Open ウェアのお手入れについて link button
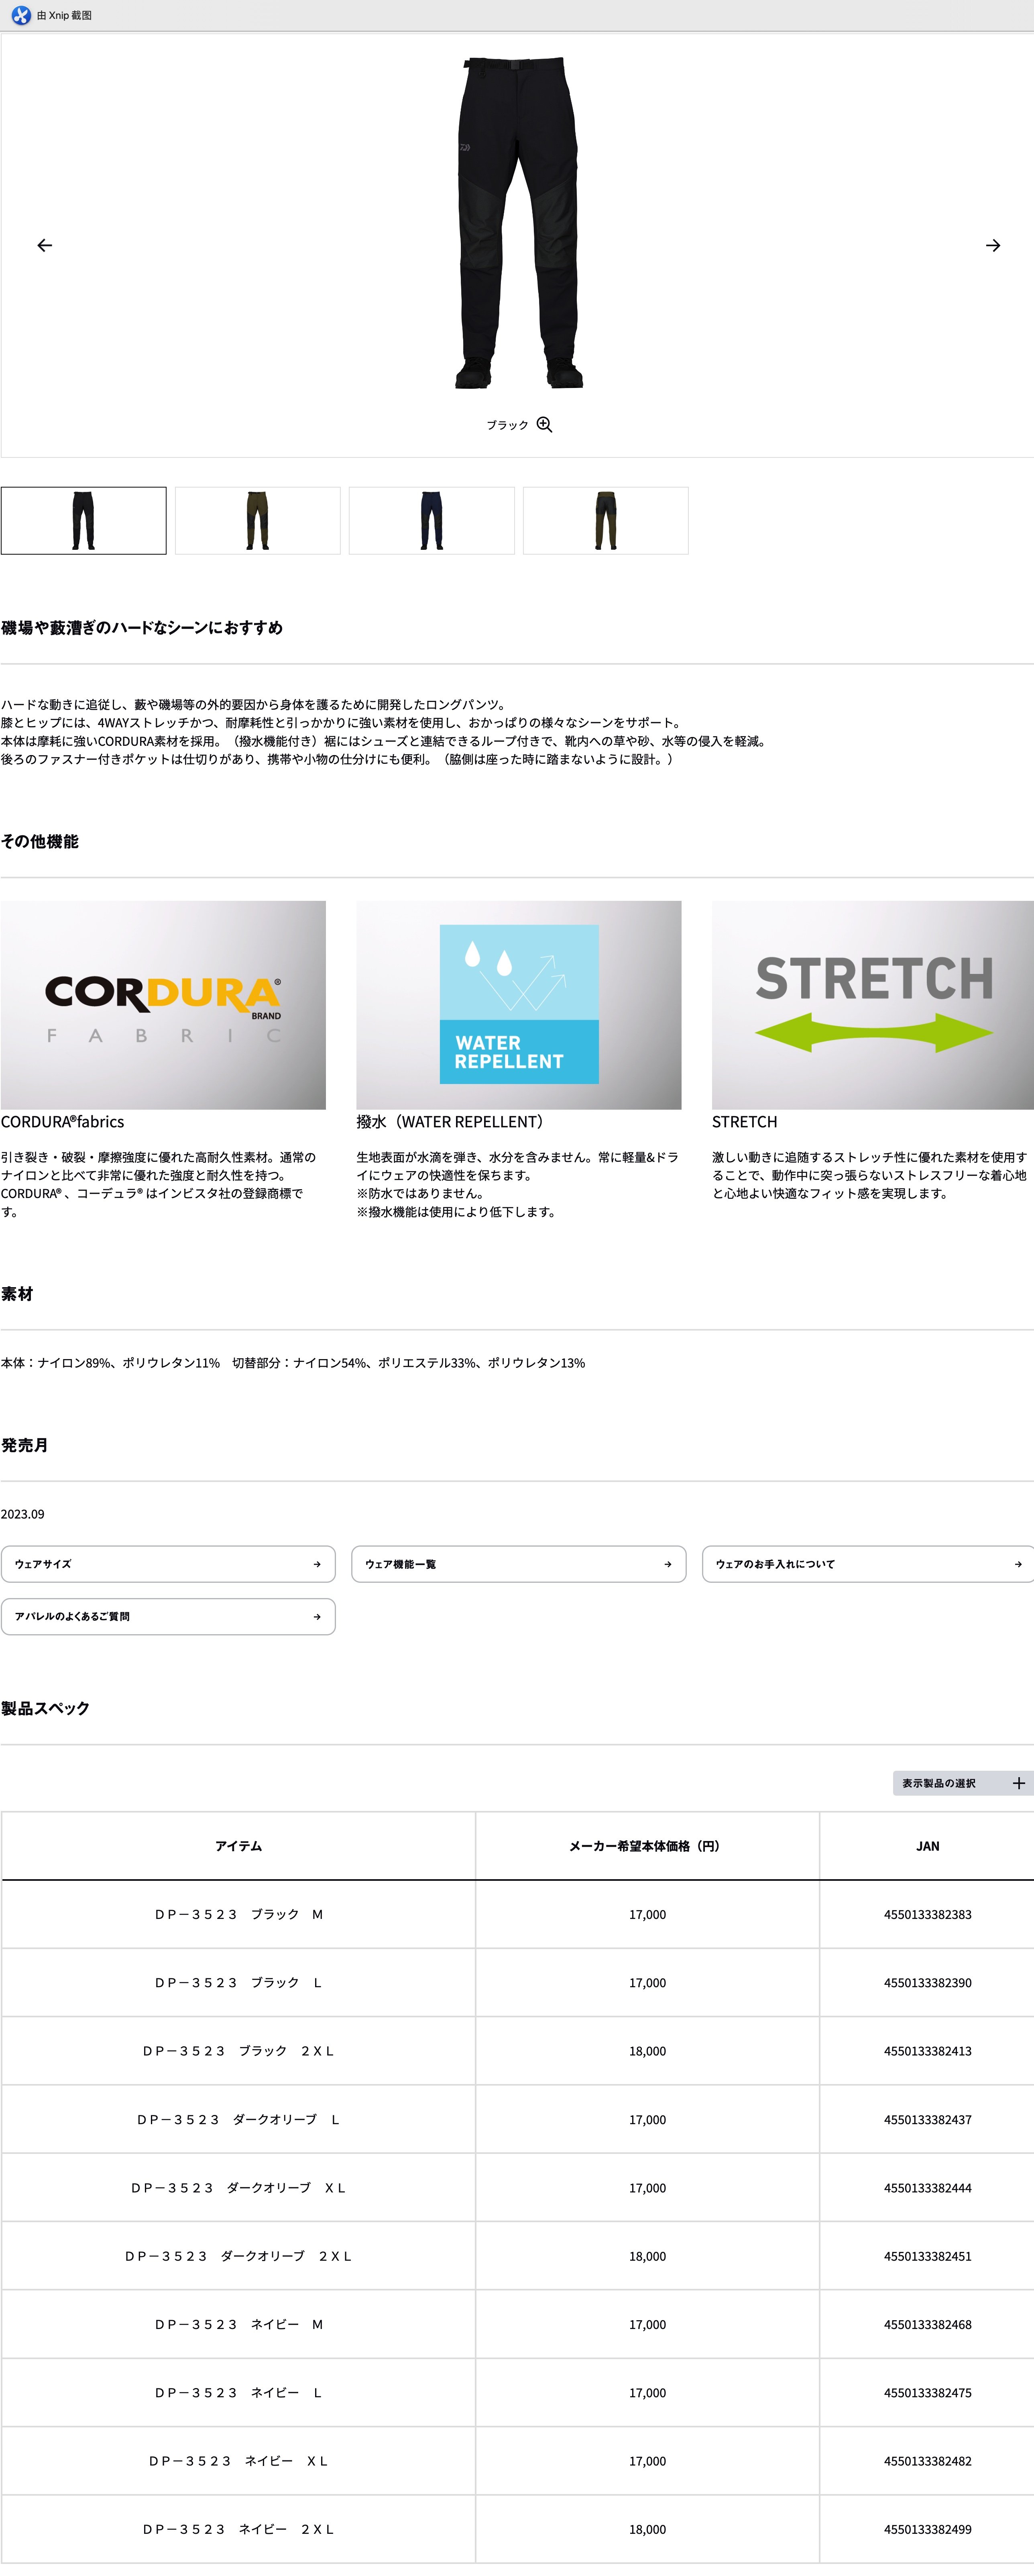This screenshot has height=2576, width=1034. pos(867,1564)
